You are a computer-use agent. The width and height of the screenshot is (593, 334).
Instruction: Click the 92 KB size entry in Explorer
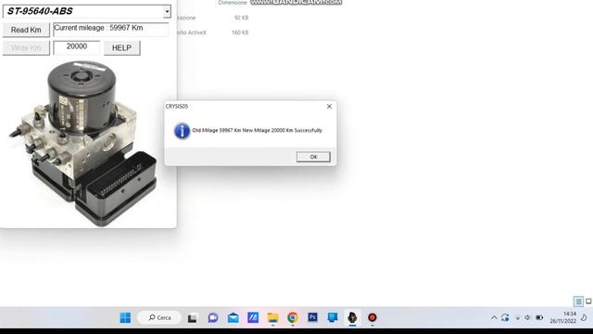tap(241, 18)
